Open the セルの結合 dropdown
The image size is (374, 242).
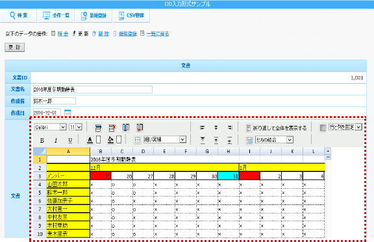pos(274,139)
